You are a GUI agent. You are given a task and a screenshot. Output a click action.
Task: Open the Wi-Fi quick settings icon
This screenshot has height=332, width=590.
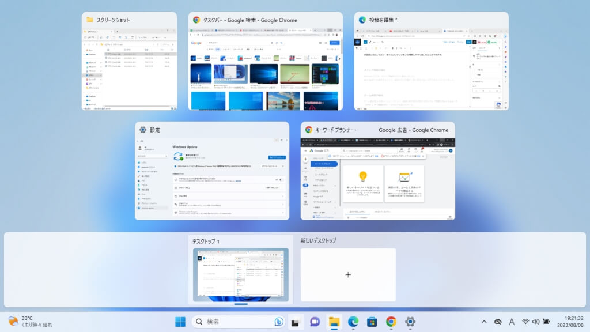coord(525,322)
